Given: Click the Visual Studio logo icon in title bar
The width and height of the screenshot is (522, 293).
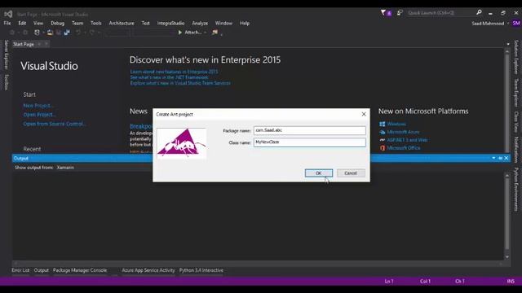Looking at the screenshot, I should tap(8, 14).
